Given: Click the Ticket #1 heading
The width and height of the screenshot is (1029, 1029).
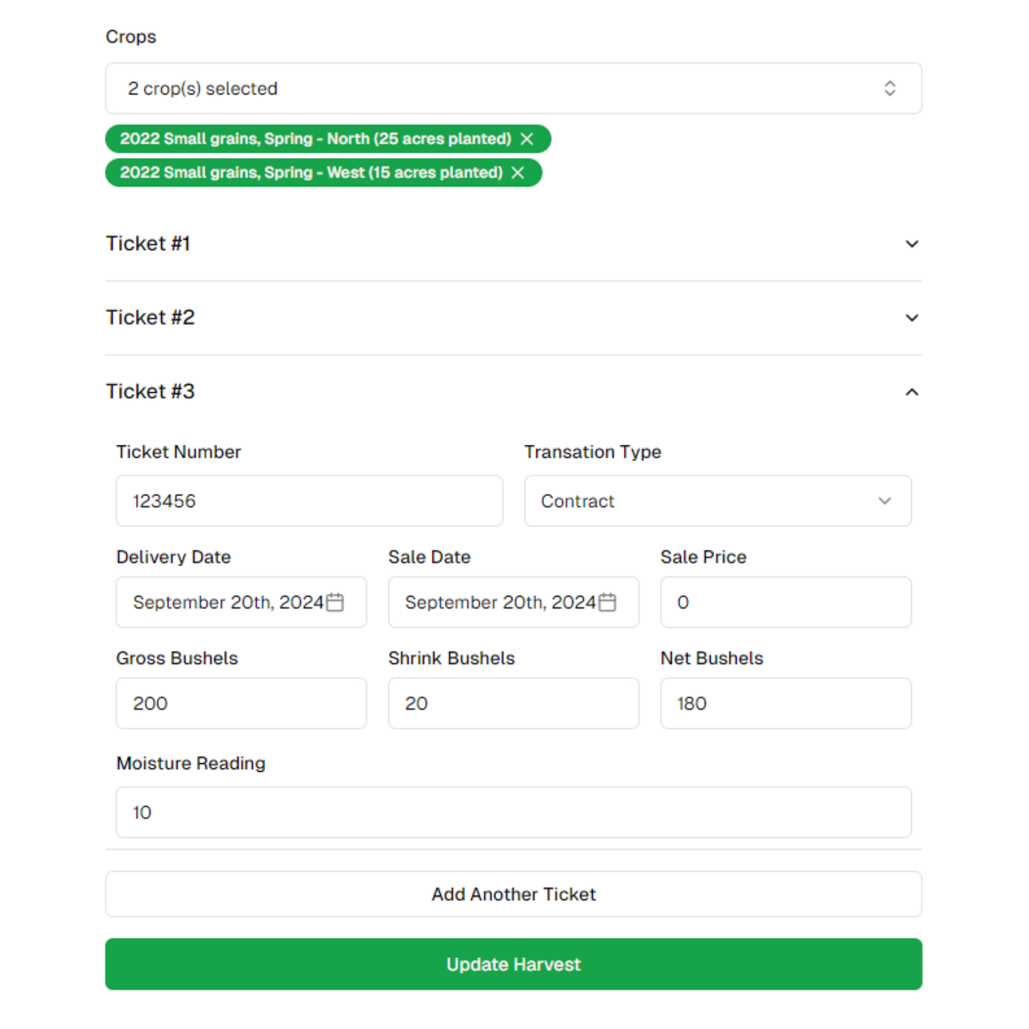Looking at the screenshot, I should pos(148,244).
